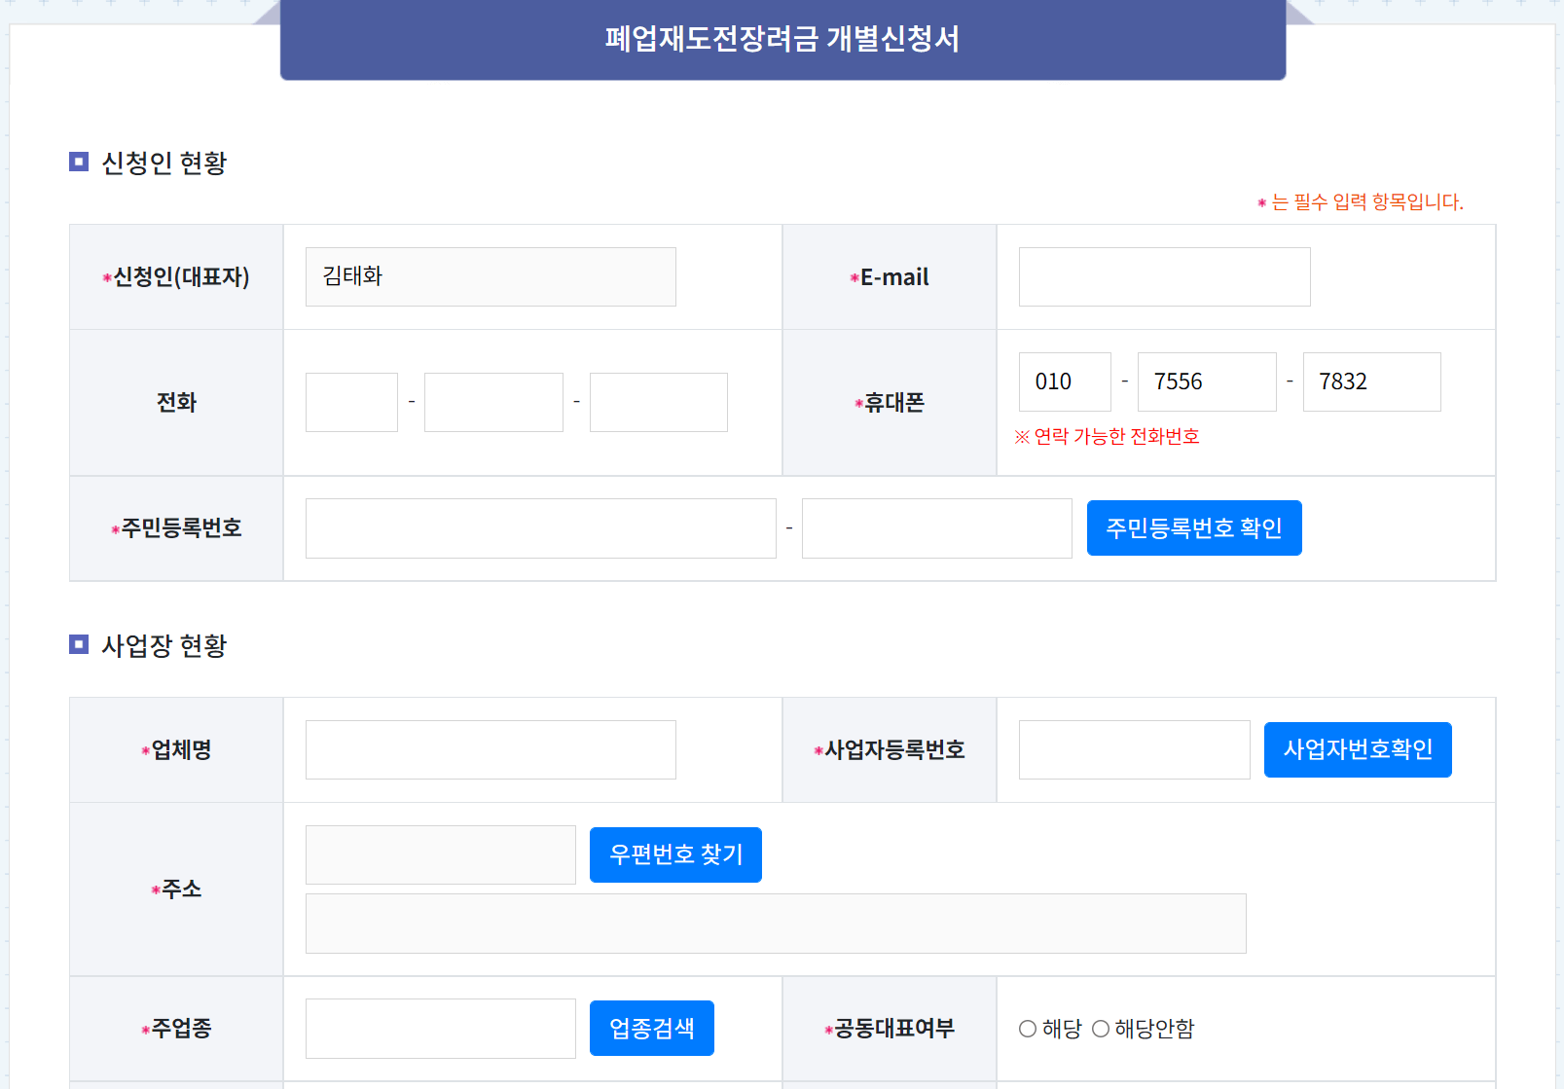
Task: Edit the 휴대폰 field showing 7832
Action: point(1370,381)
